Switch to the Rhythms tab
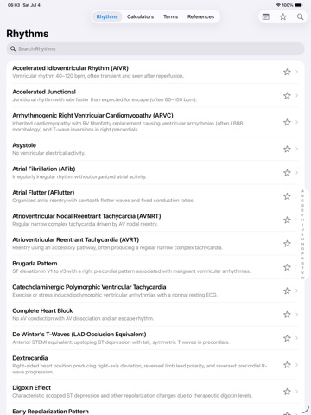The height and width of the screenshot is (415, 311). pos(107,16)
